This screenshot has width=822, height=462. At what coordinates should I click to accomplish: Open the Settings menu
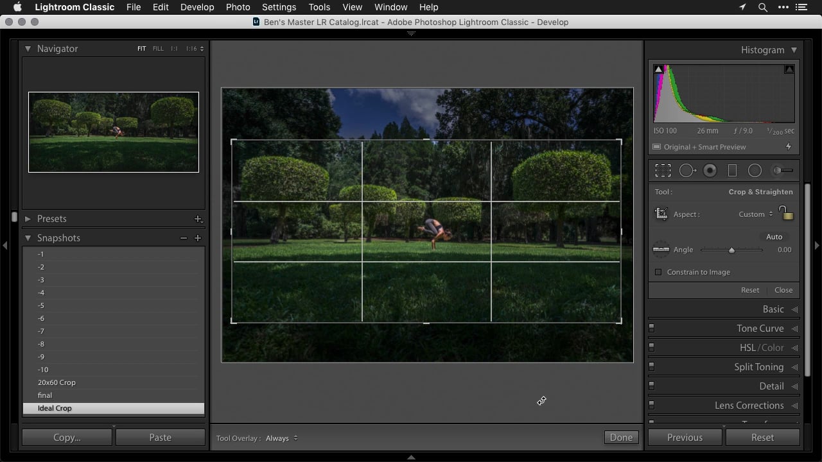coord(279,7)
